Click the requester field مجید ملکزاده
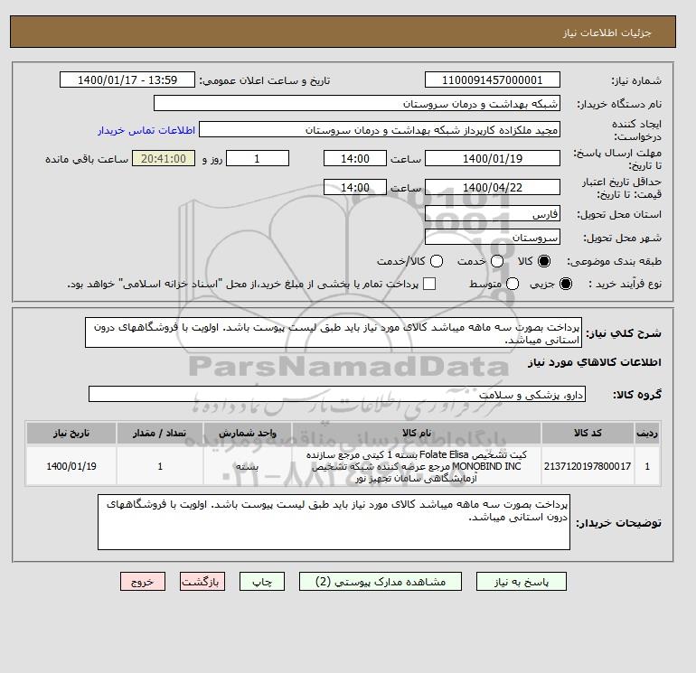This screenshot has height=673, width=696. (380, 129)
